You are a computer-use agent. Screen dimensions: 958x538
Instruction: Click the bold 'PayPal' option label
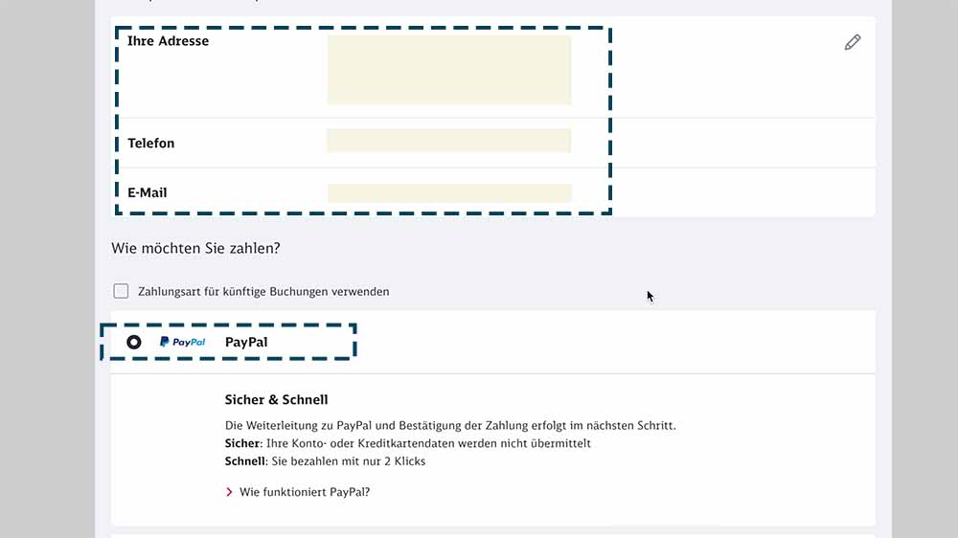click(246, 342)
